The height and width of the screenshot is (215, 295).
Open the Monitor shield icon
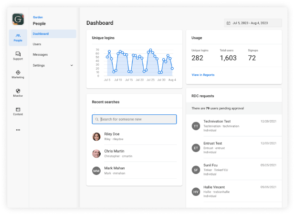click(18, 92)
